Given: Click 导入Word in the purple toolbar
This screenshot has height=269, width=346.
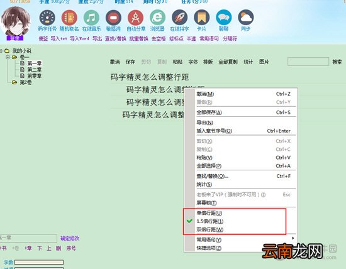Looking at the screenshot, I should [79, 38].
